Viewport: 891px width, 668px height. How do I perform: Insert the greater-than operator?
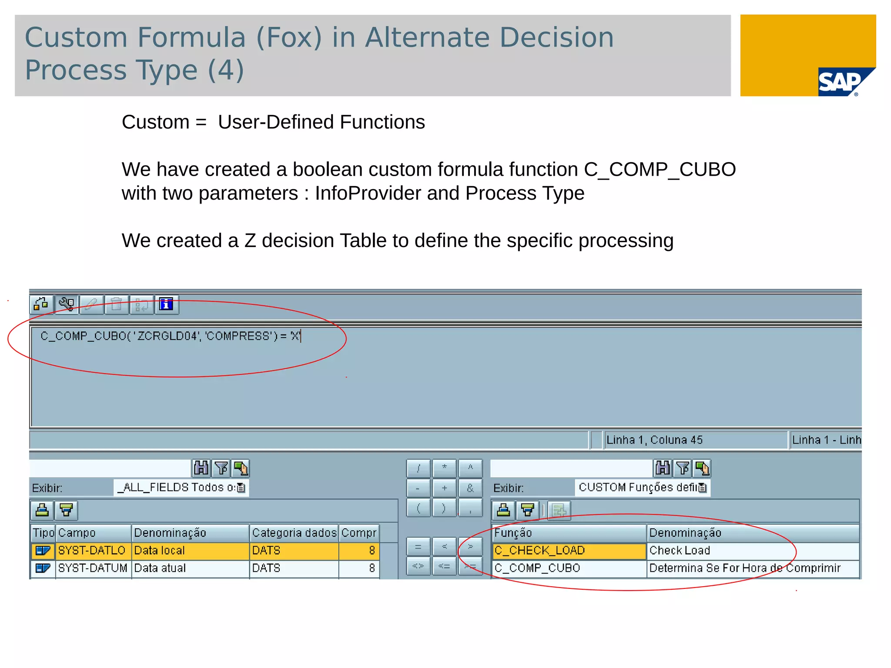[x=470, y=547]
